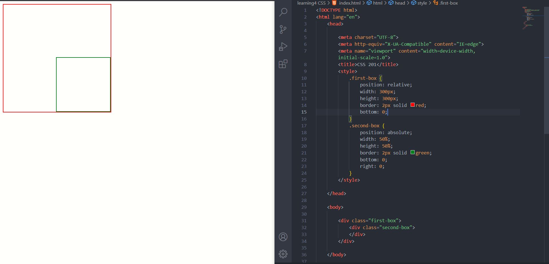Click line number 36 in the gutter
The image size is (549, 264).
(304, 255)
